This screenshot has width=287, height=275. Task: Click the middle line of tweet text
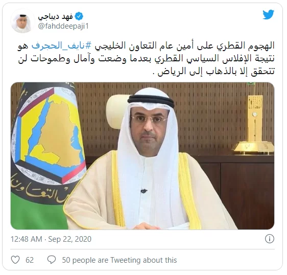point(146,59)
